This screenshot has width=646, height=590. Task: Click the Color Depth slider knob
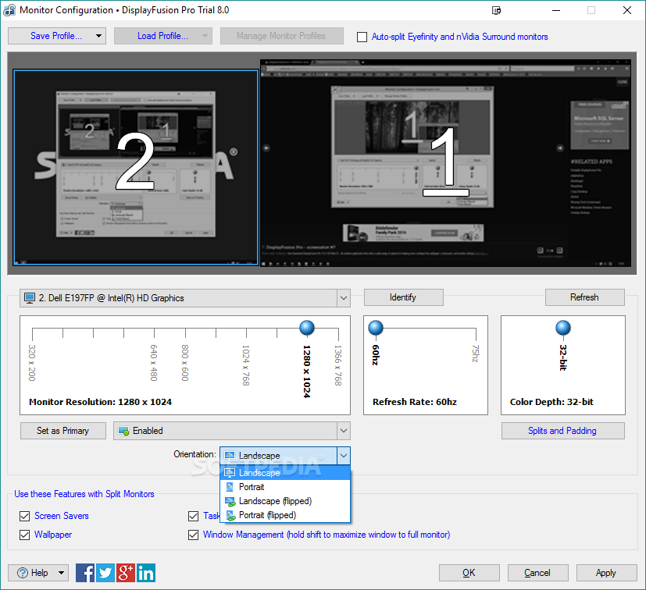(x=563, y=328)
